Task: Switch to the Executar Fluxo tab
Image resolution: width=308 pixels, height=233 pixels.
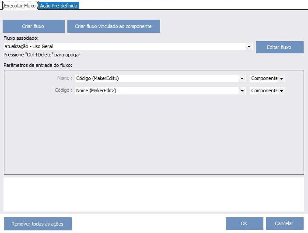Action: click(20, 6)
